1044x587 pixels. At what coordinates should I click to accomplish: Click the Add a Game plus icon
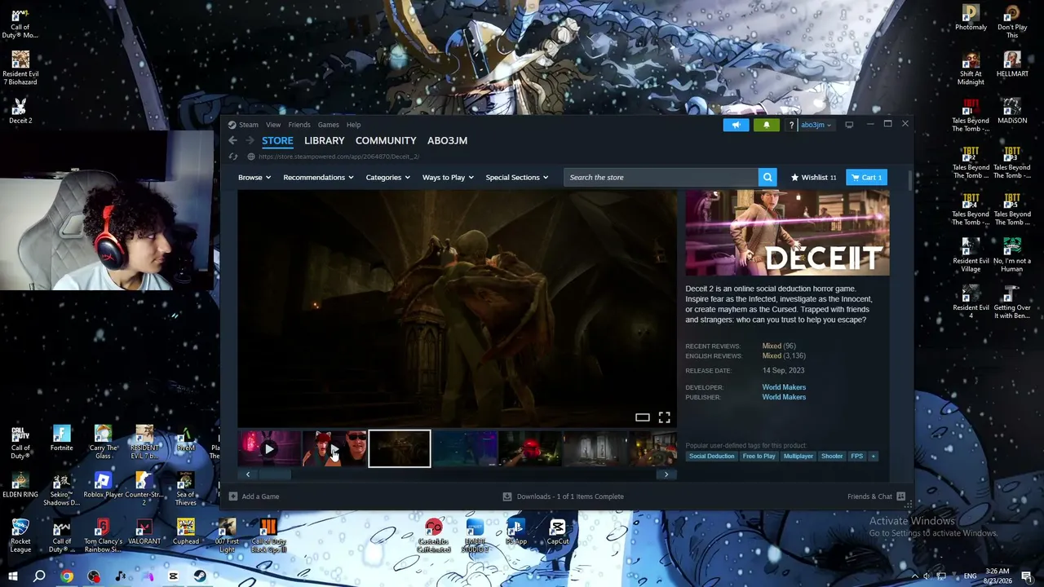pyautogui.click(x=233, y=496)
